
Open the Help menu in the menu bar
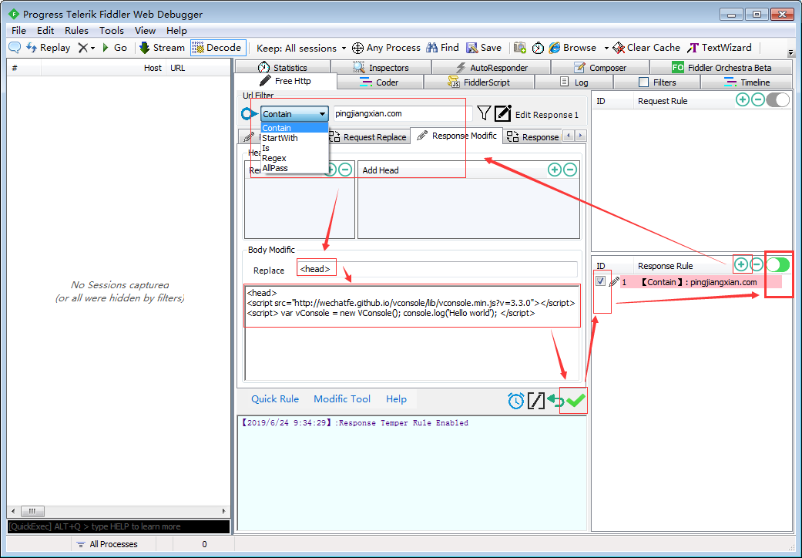pos(176,31)
